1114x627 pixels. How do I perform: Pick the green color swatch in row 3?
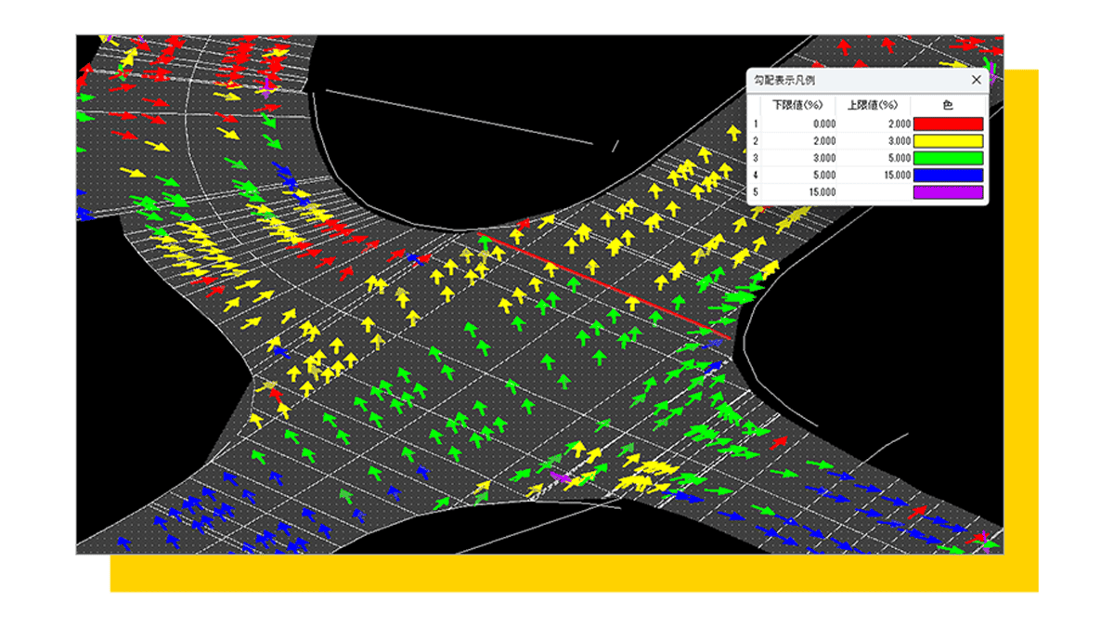pos(948,158)
